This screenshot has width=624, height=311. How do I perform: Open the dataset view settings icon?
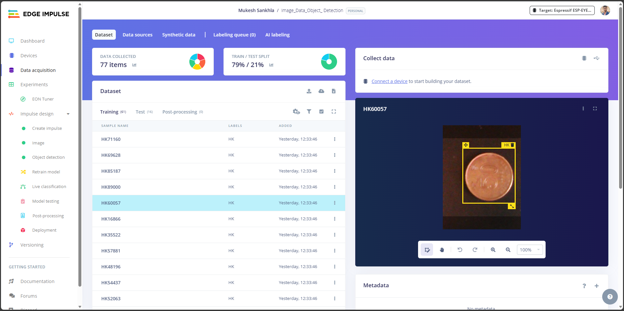296,112
